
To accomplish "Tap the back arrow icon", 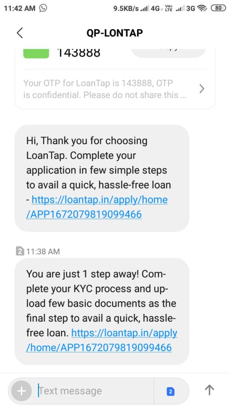I will (x=20, y=33).
